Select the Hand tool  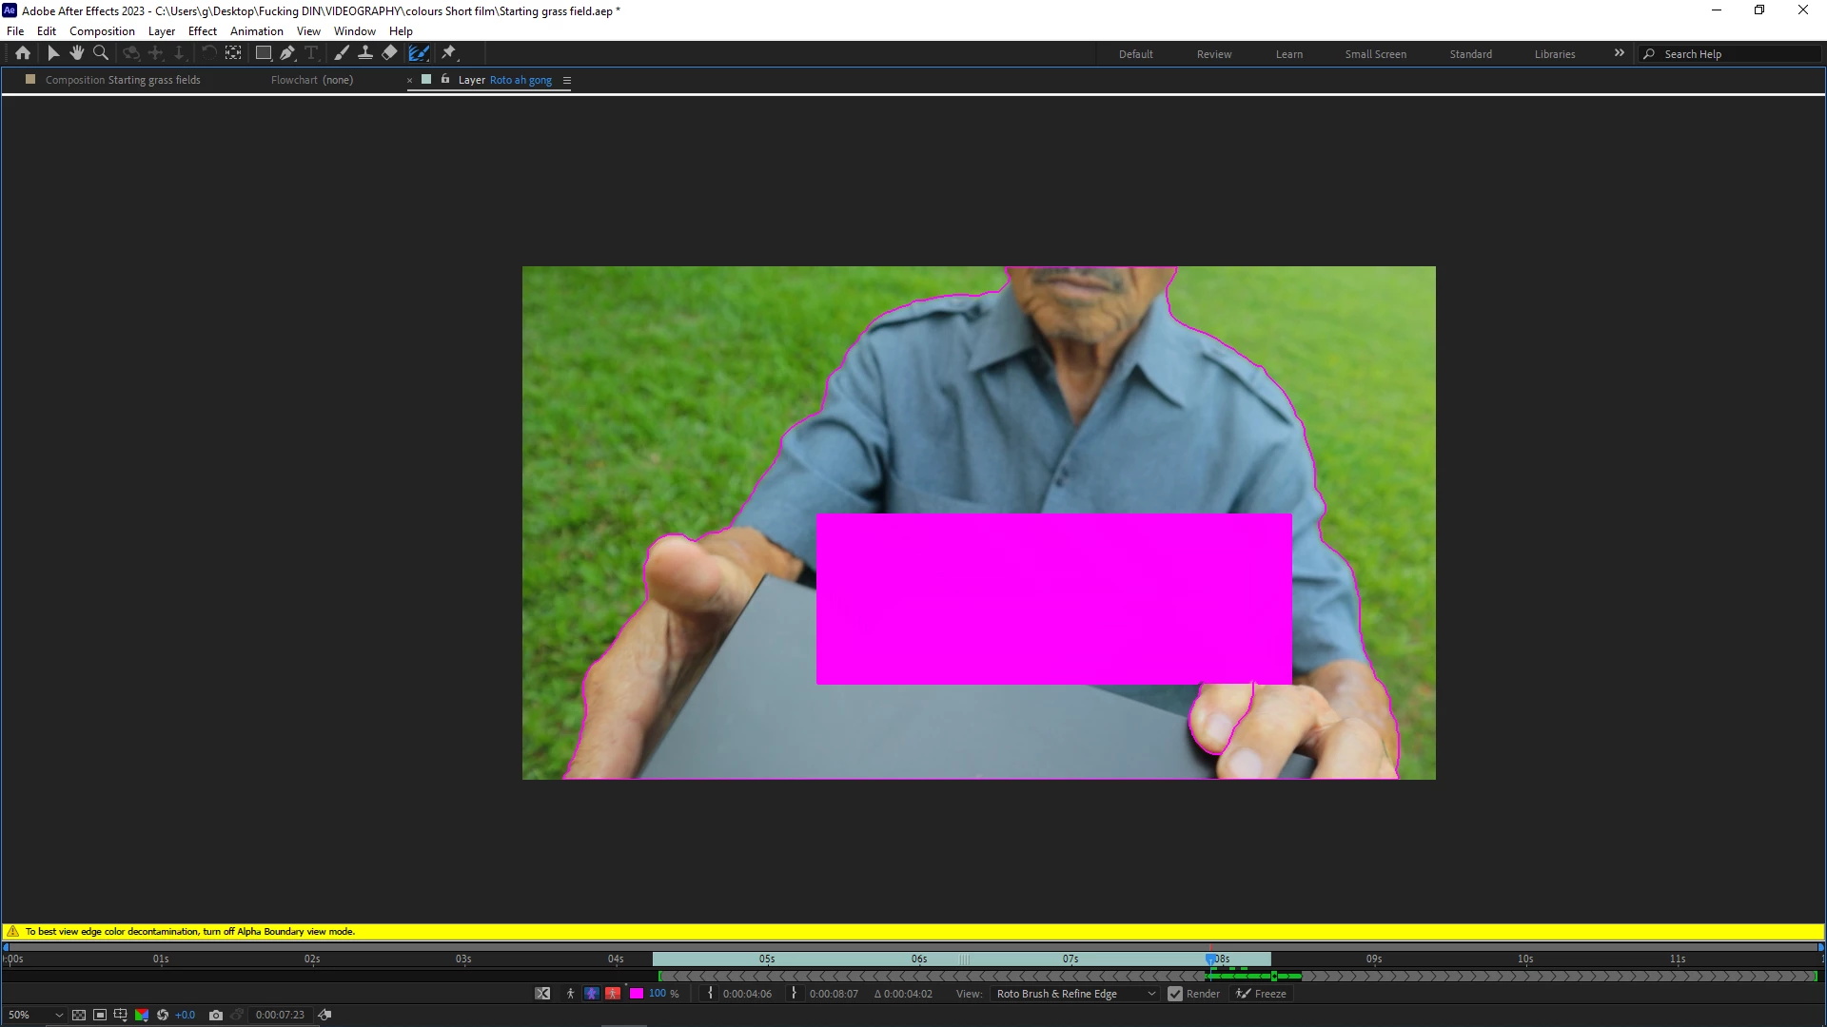(77, 53)
